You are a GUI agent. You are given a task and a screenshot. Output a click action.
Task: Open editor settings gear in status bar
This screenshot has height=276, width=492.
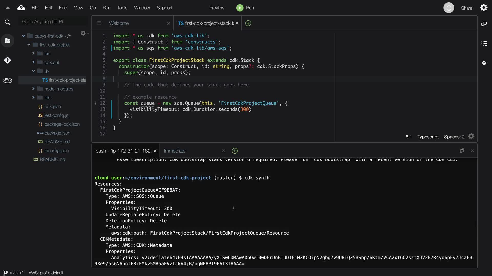tap(471, 136)
